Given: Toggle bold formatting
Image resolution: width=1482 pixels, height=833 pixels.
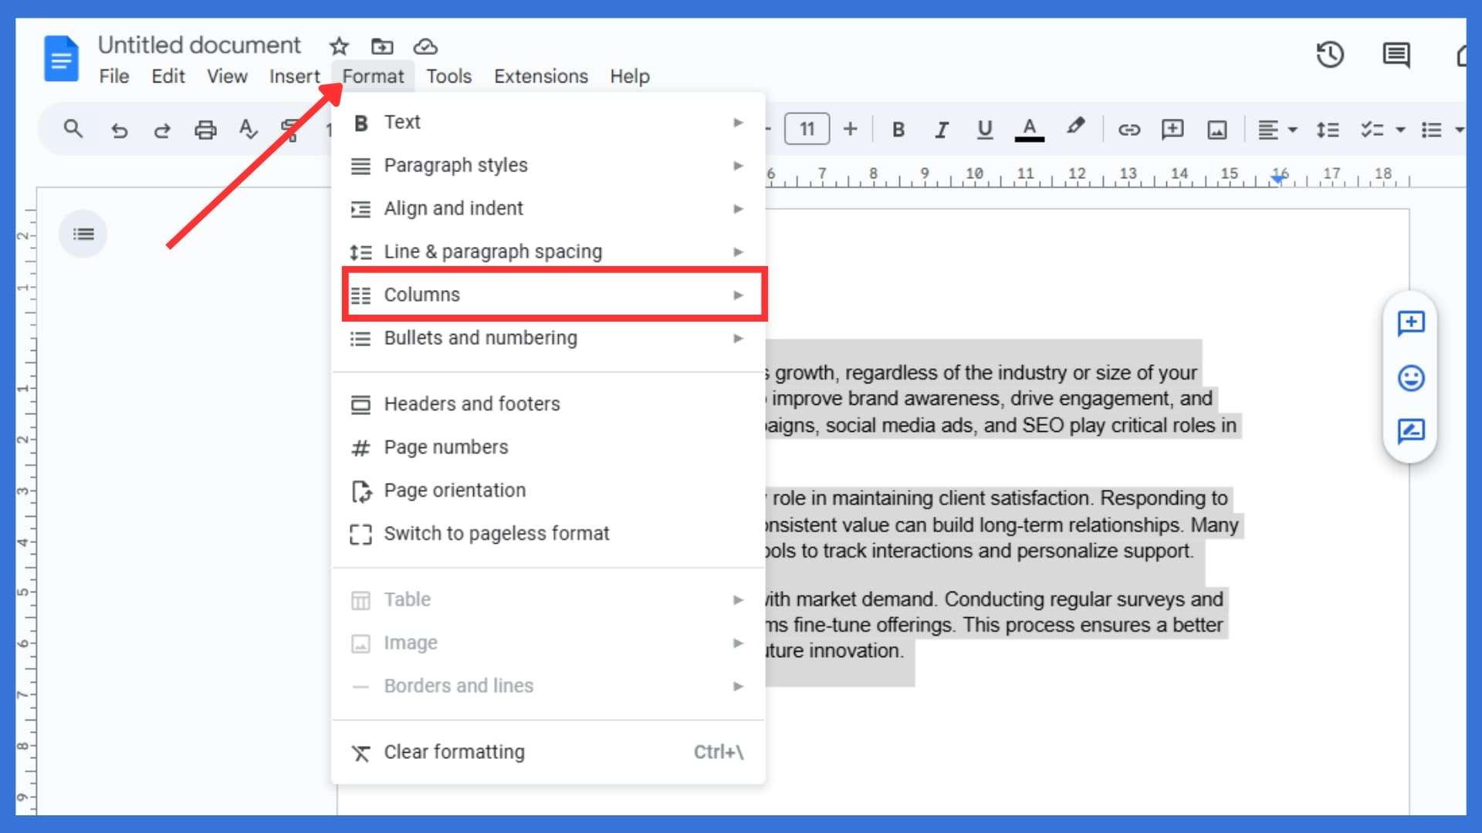Looking at the screenshot, I should [x=898, y=130].
